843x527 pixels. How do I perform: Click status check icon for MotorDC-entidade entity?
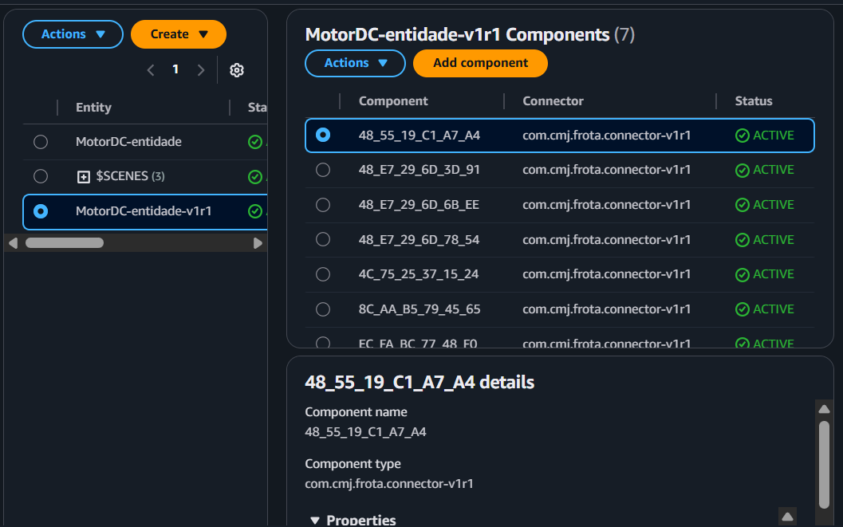point(255,142)
